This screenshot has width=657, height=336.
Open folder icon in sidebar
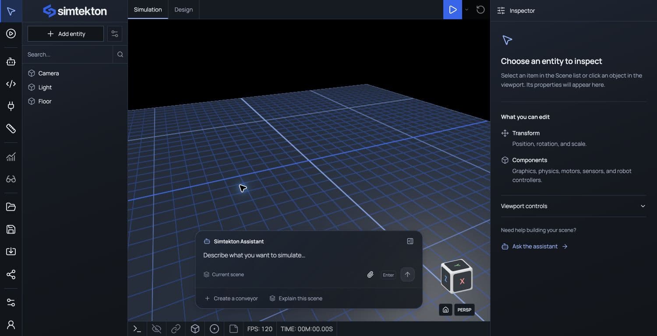tap(11, 207)
